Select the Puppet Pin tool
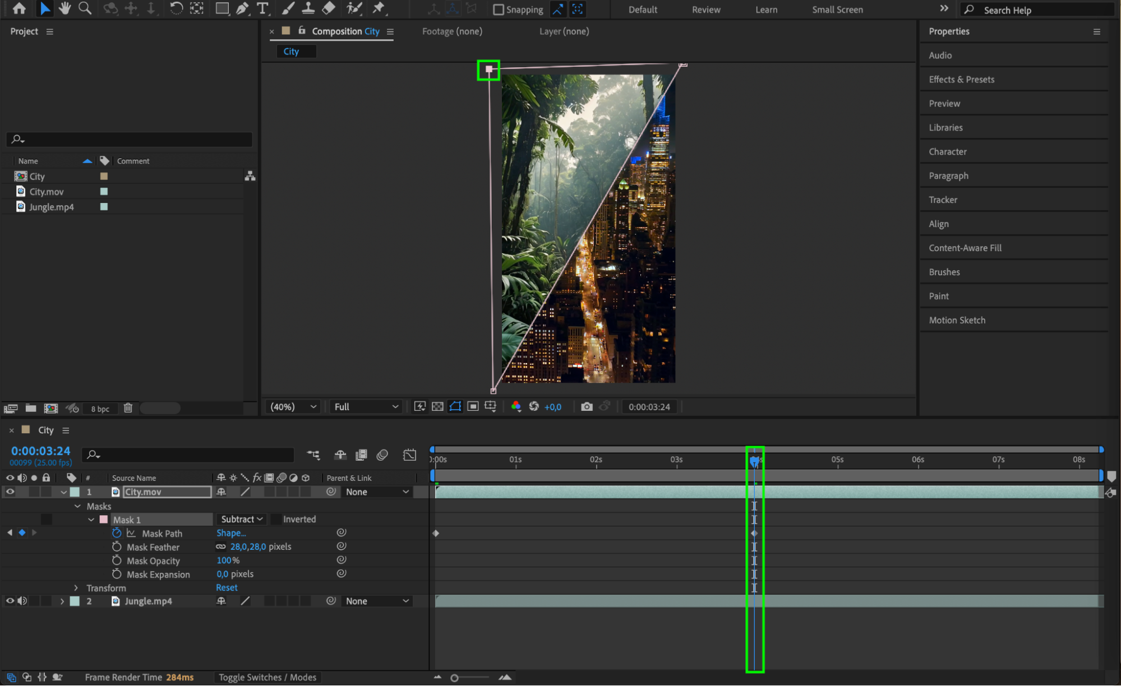The width and height of the screenshot is (1121, 686). pos(379,8)
